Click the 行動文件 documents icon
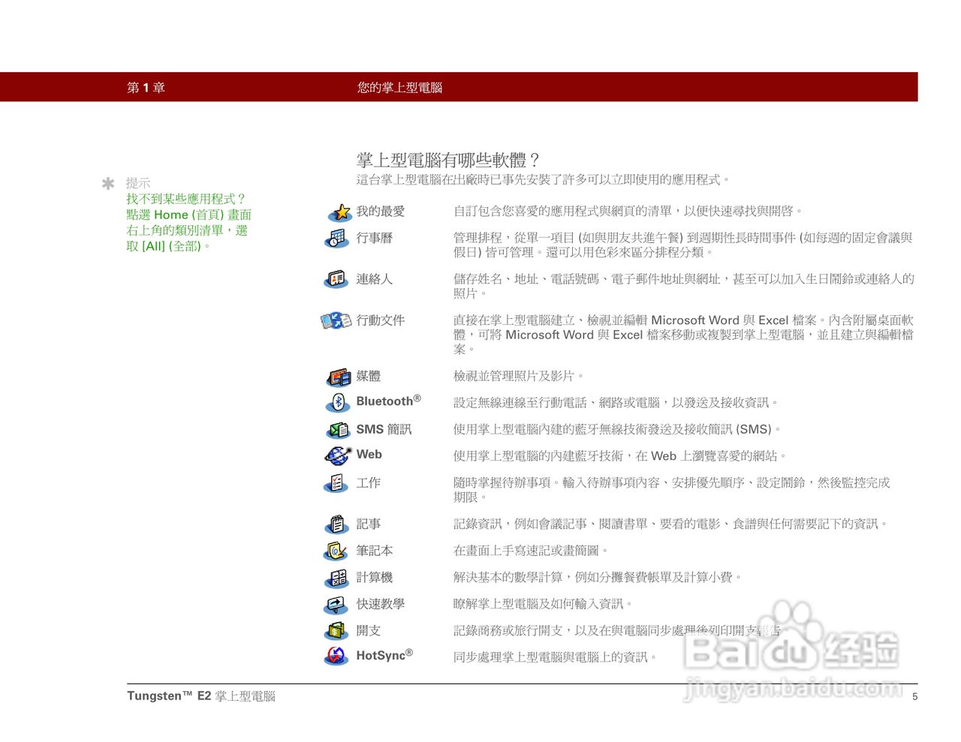The height and width of the screenshot is (742, 961). pos(336,320)
